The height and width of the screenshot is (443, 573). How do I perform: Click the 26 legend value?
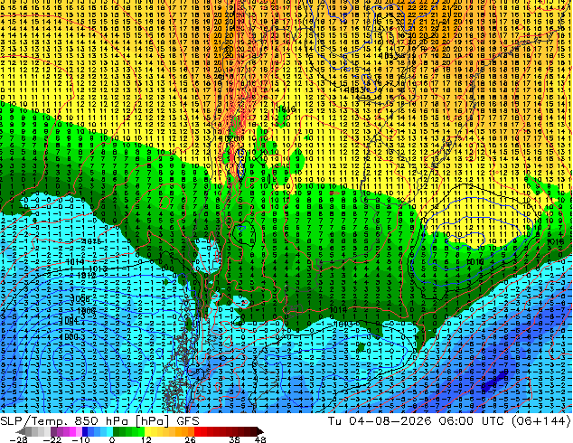click(190, 439)
